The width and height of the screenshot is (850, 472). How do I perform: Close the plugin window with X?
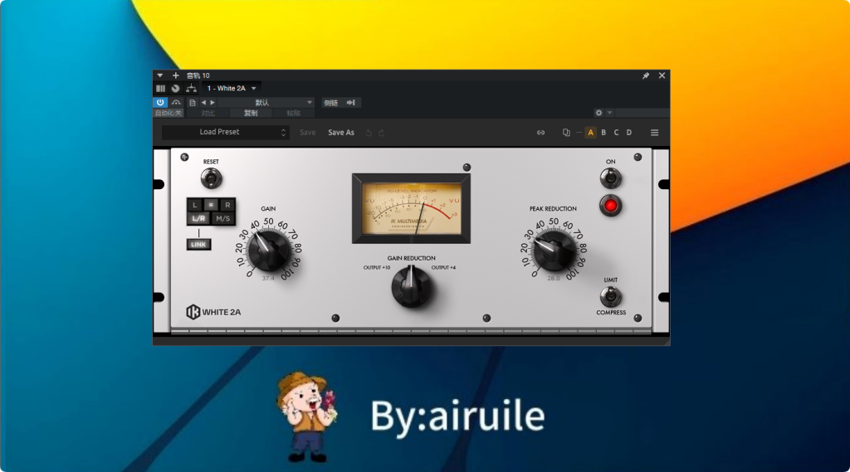(662, 75)
